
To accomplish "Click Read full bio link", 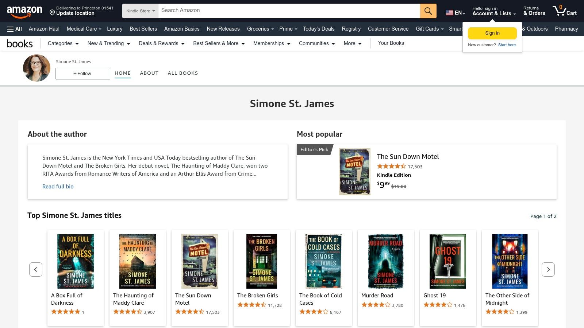I will pyautogui.click(x=58, y=186).
